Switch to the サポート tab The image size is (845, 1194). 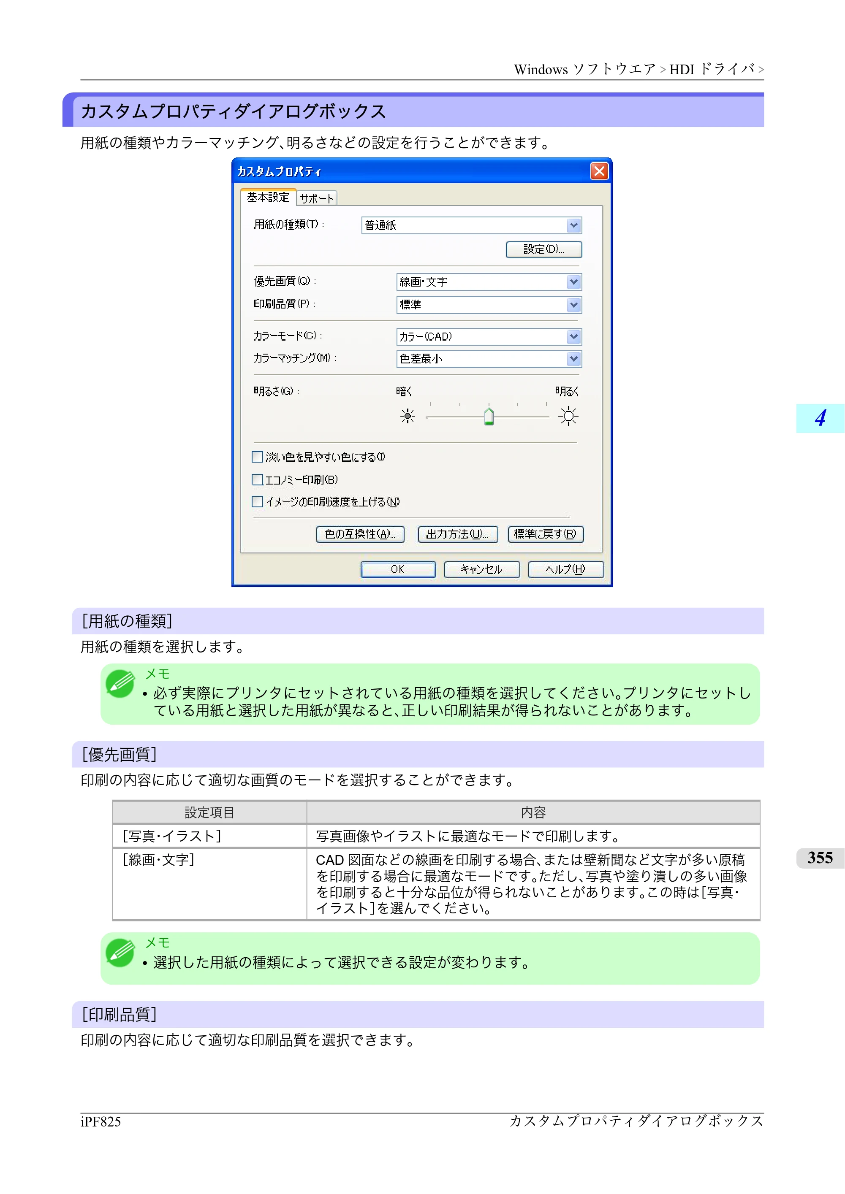pos(317,198)
